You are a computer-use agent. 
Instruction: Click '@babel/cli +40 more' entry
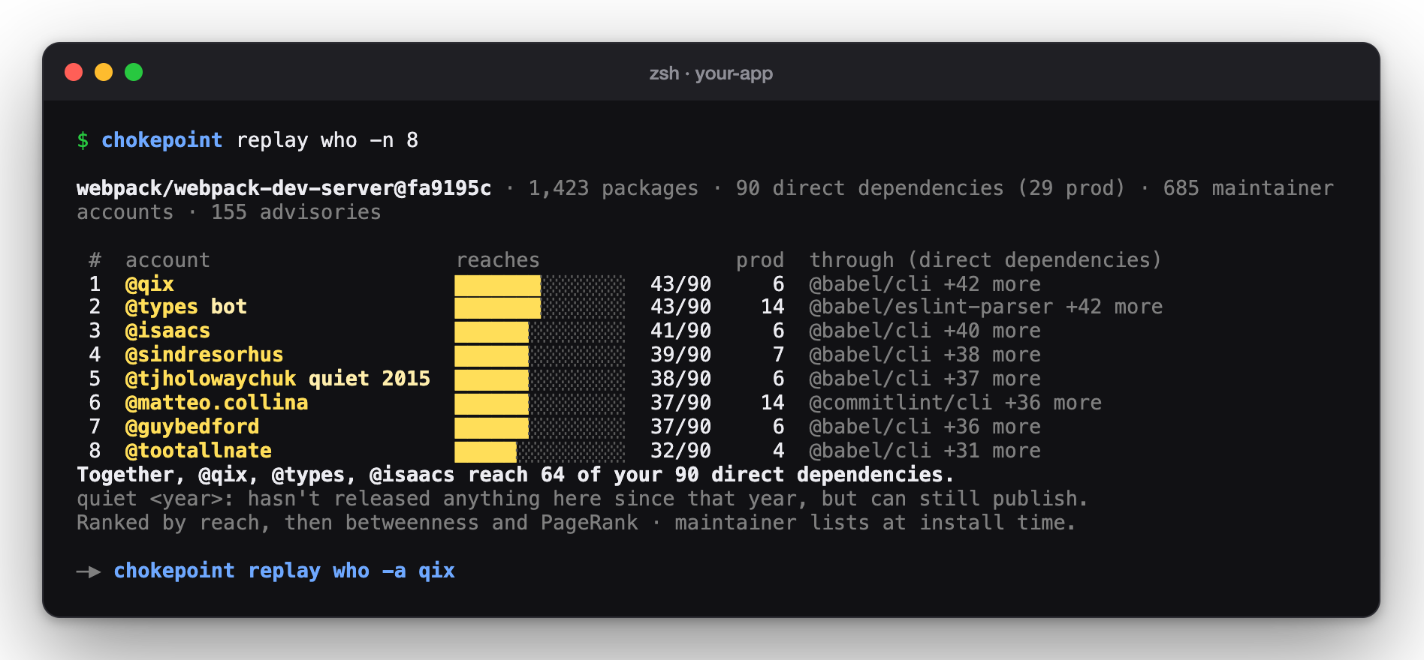pos(925,331)
